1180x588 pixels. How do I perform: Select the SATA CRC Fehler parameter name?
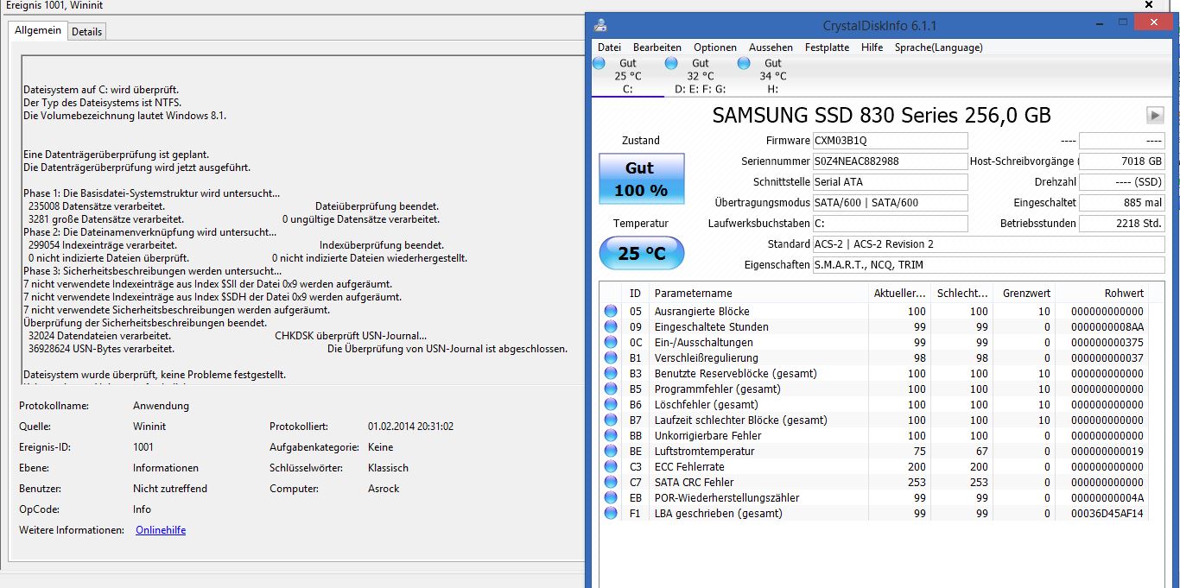click(694, 482)
